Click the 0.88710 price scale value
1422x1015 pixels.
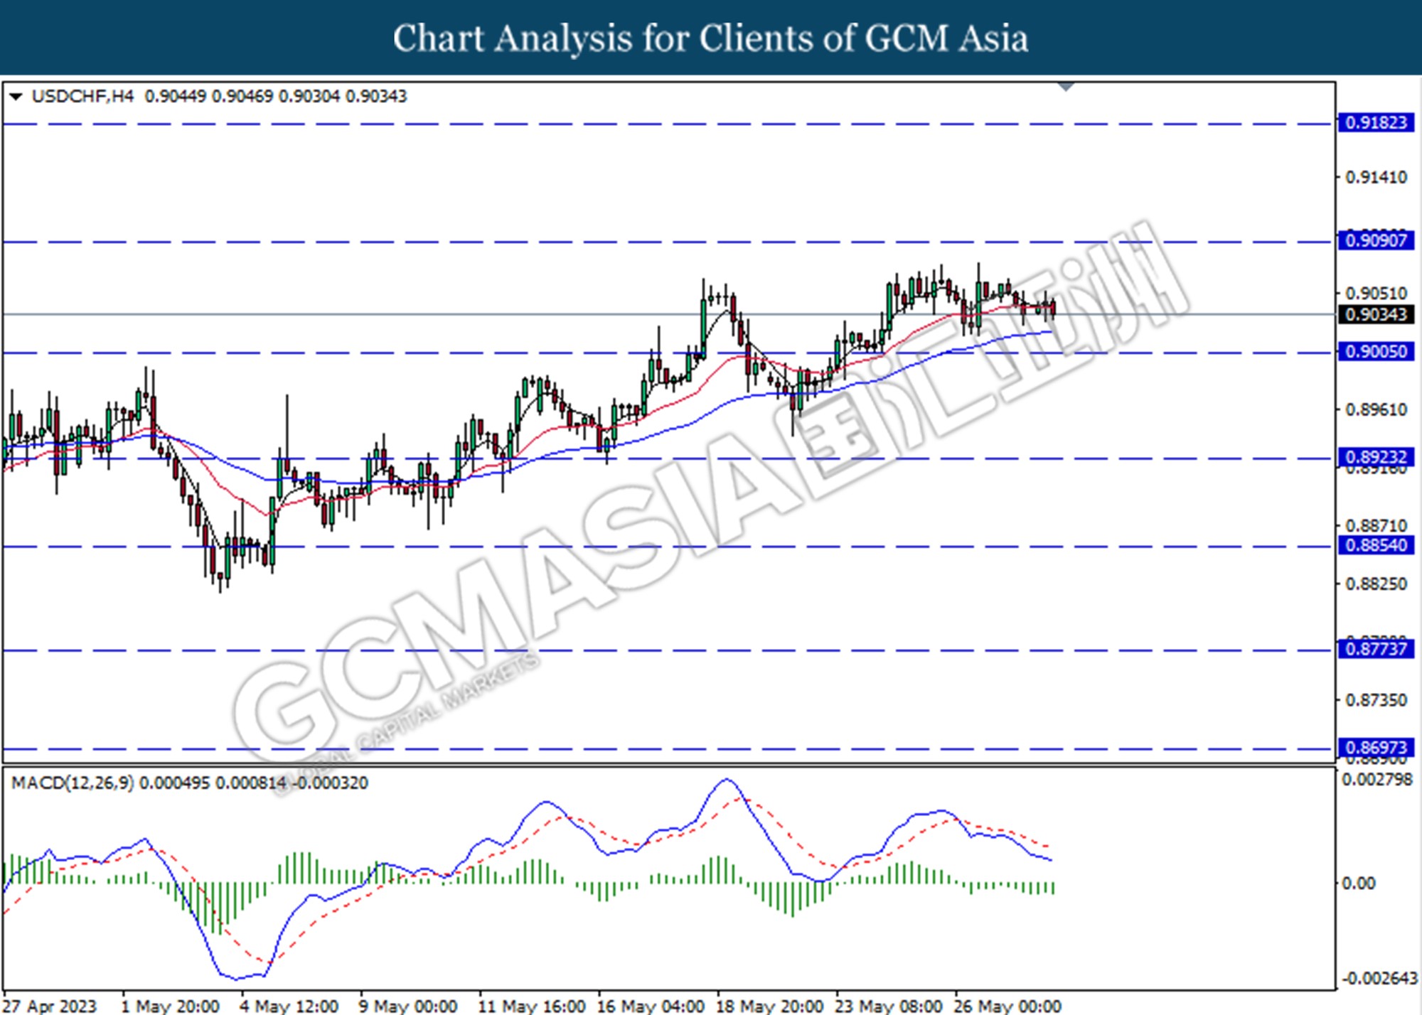(1376, 525)
